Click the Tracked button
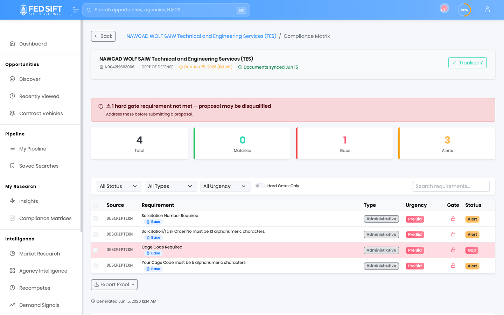The height and width of the screenshot is (315, 504). [x=467, y=63]
